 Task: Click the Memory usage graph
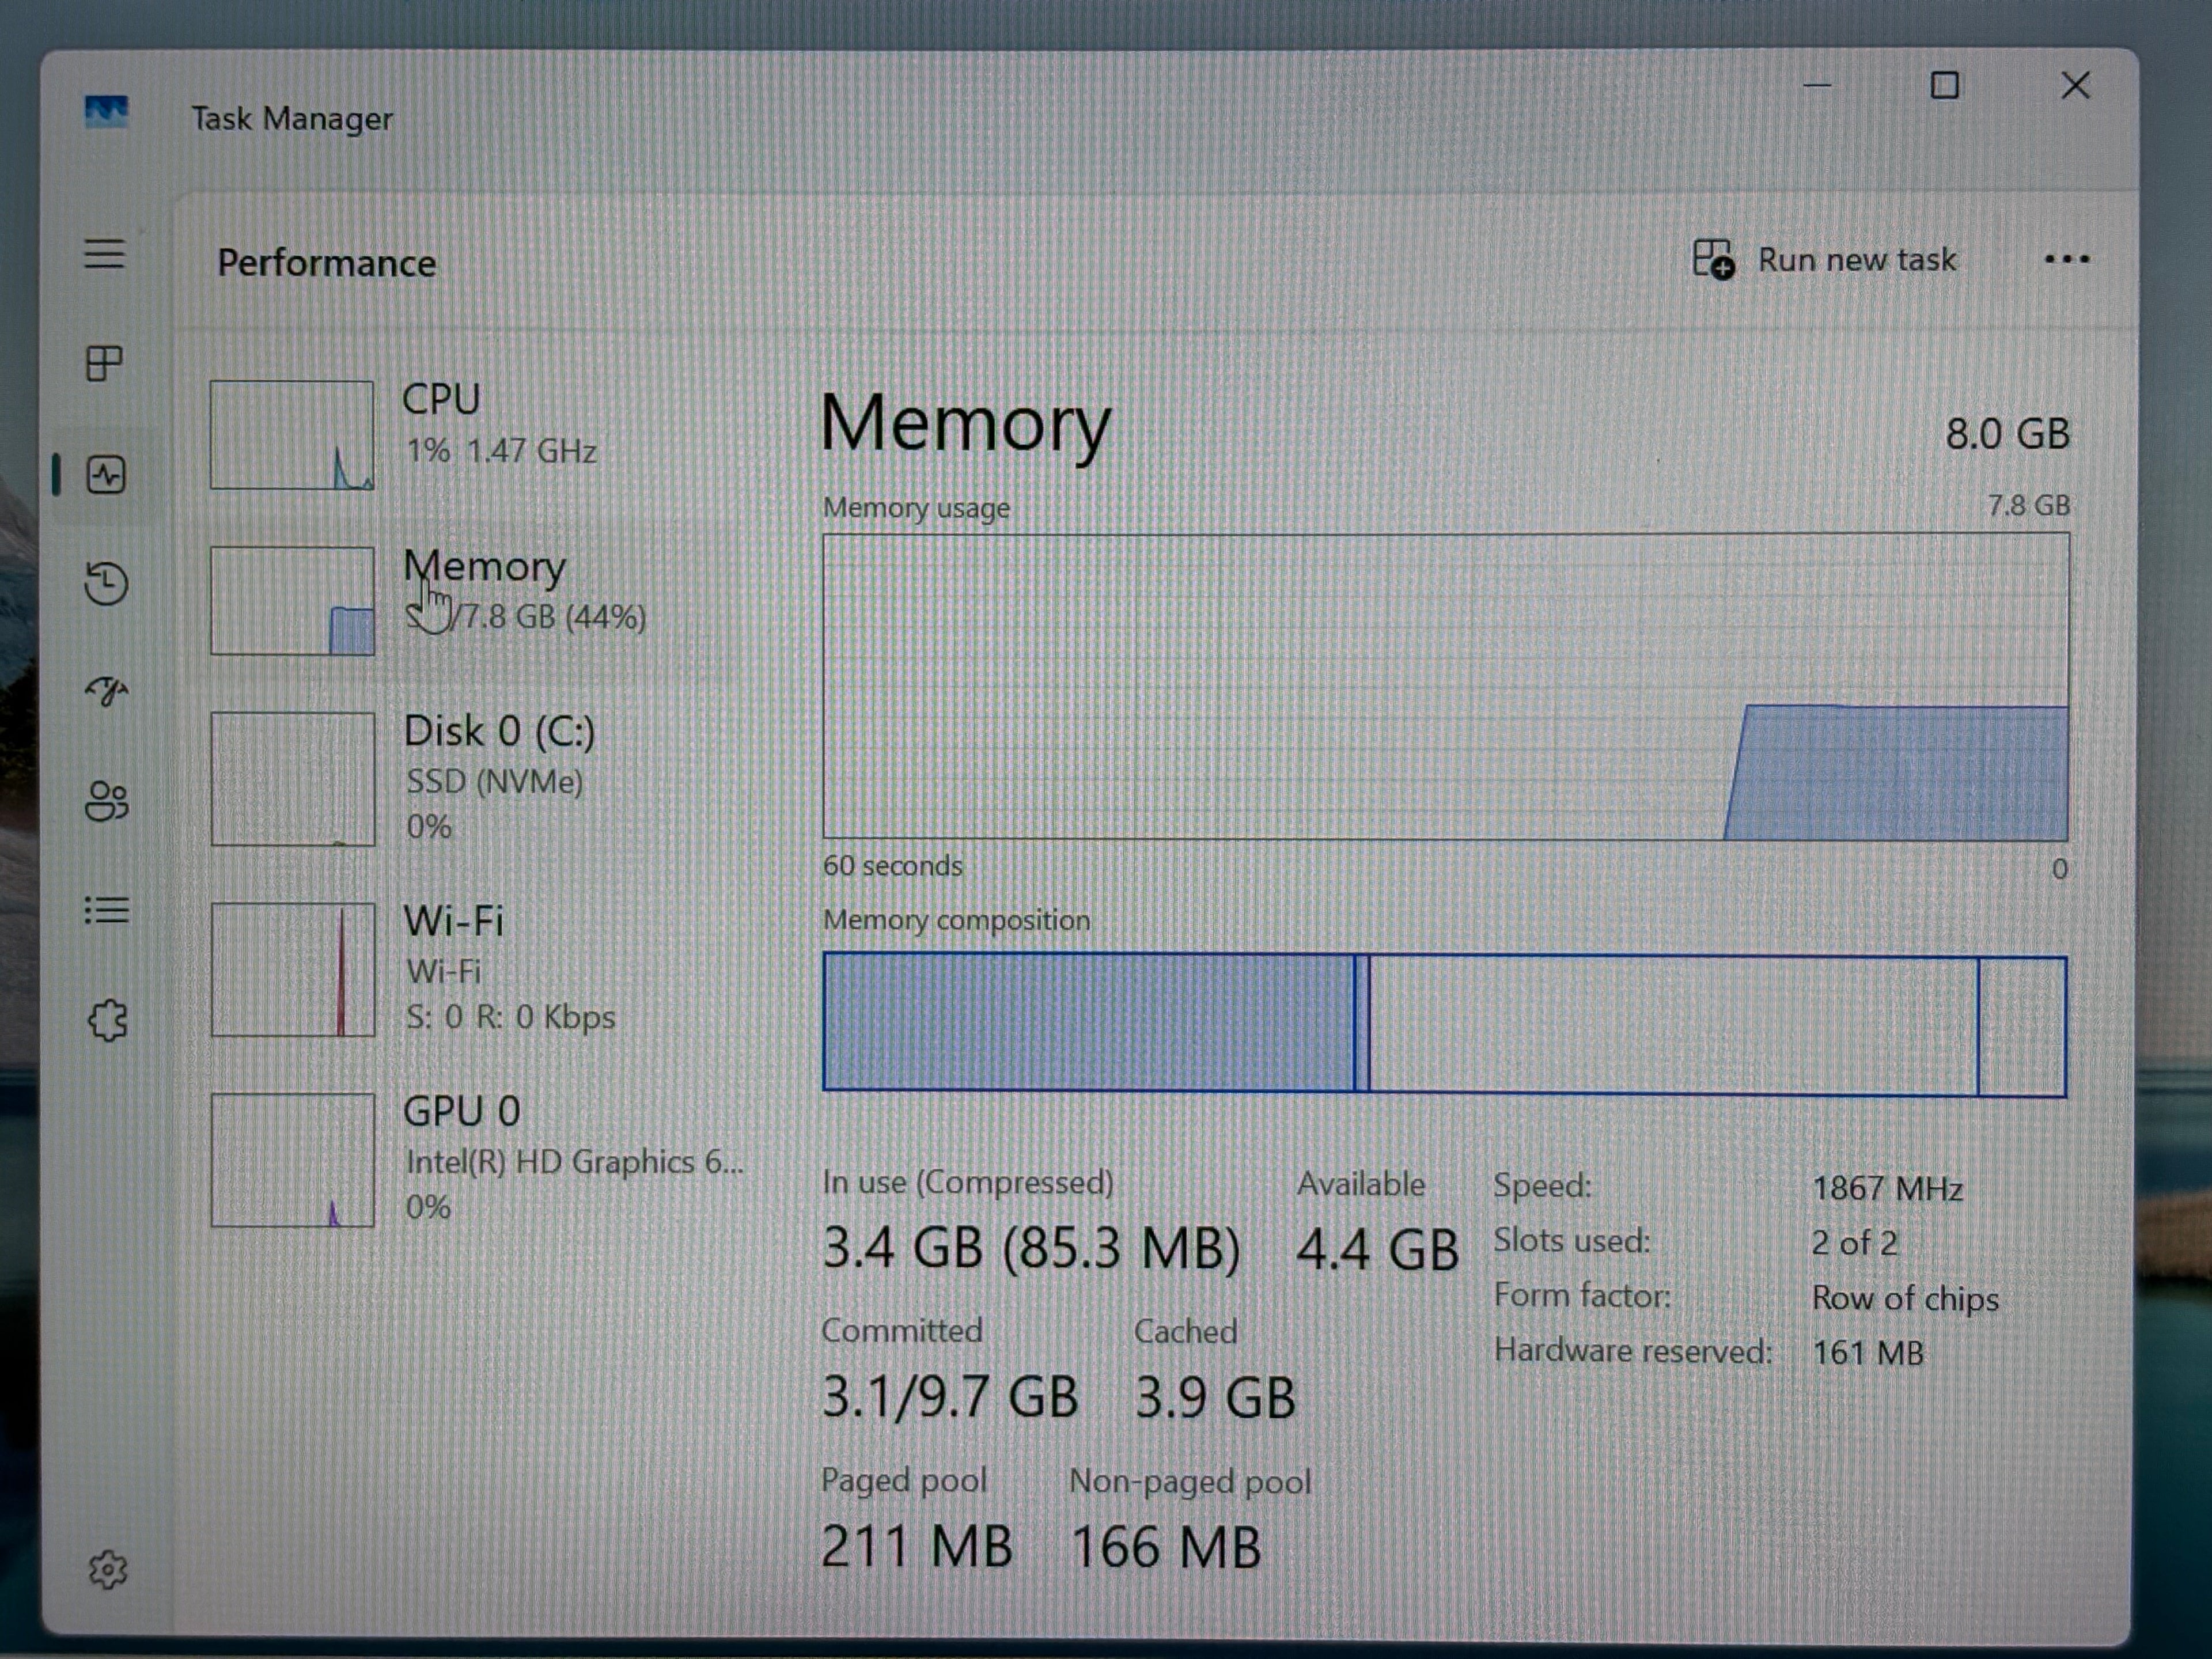1445,687
